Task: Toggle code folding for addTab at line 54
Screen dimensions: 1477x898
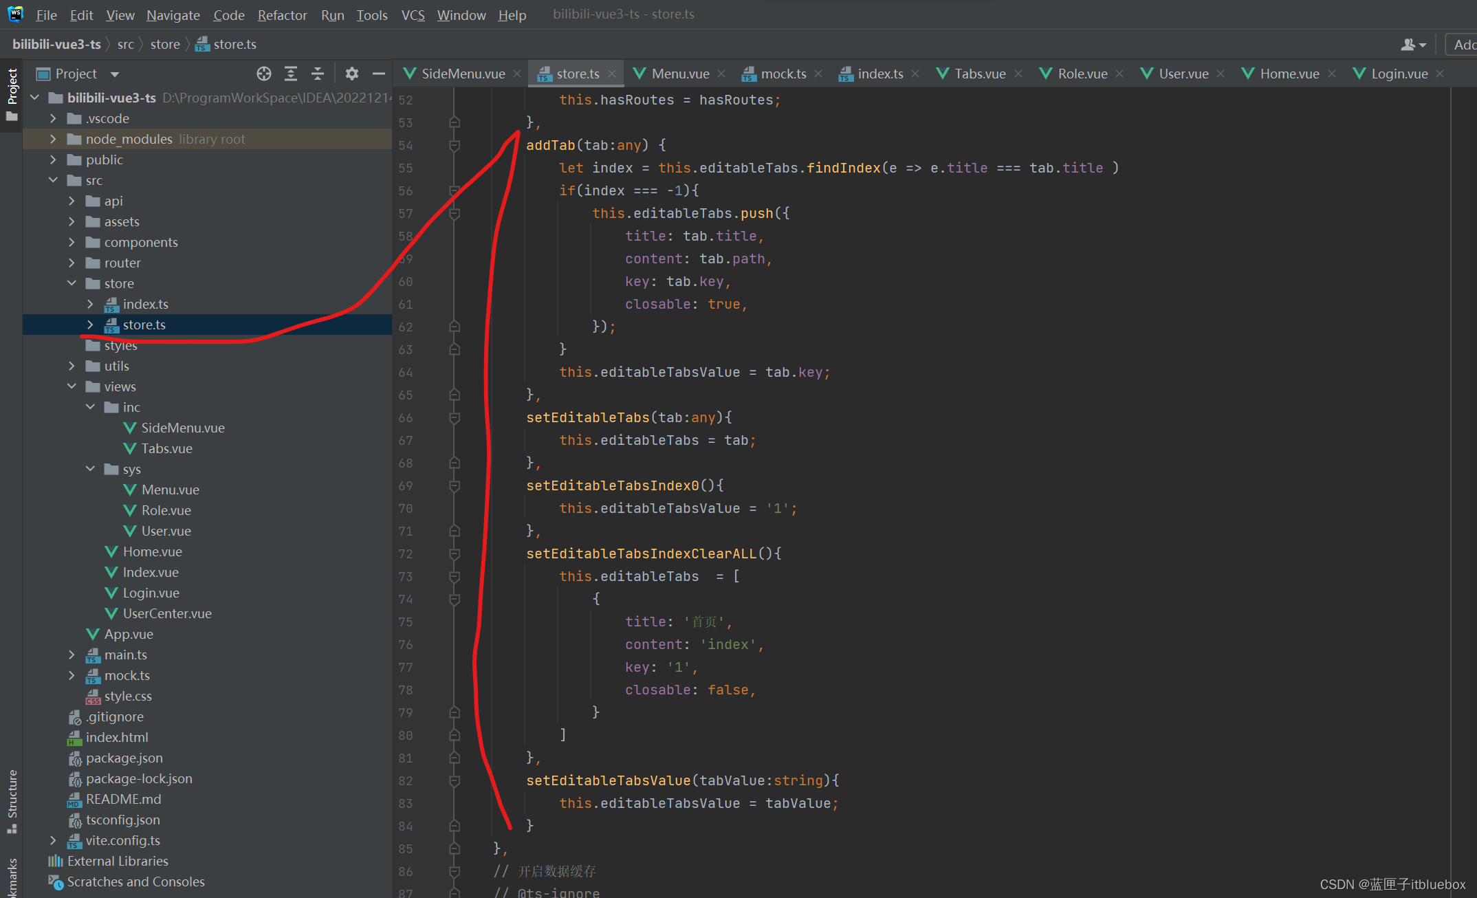Action: (x=455, y=145)
